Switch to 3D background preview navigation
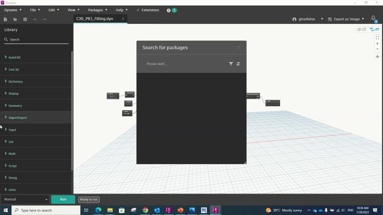The height and width of the screenshot is (215, 383). 361,29
